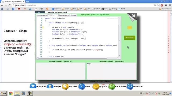Click the green Выполнить run button
172x96 pixels.
(x=130, y=38)
